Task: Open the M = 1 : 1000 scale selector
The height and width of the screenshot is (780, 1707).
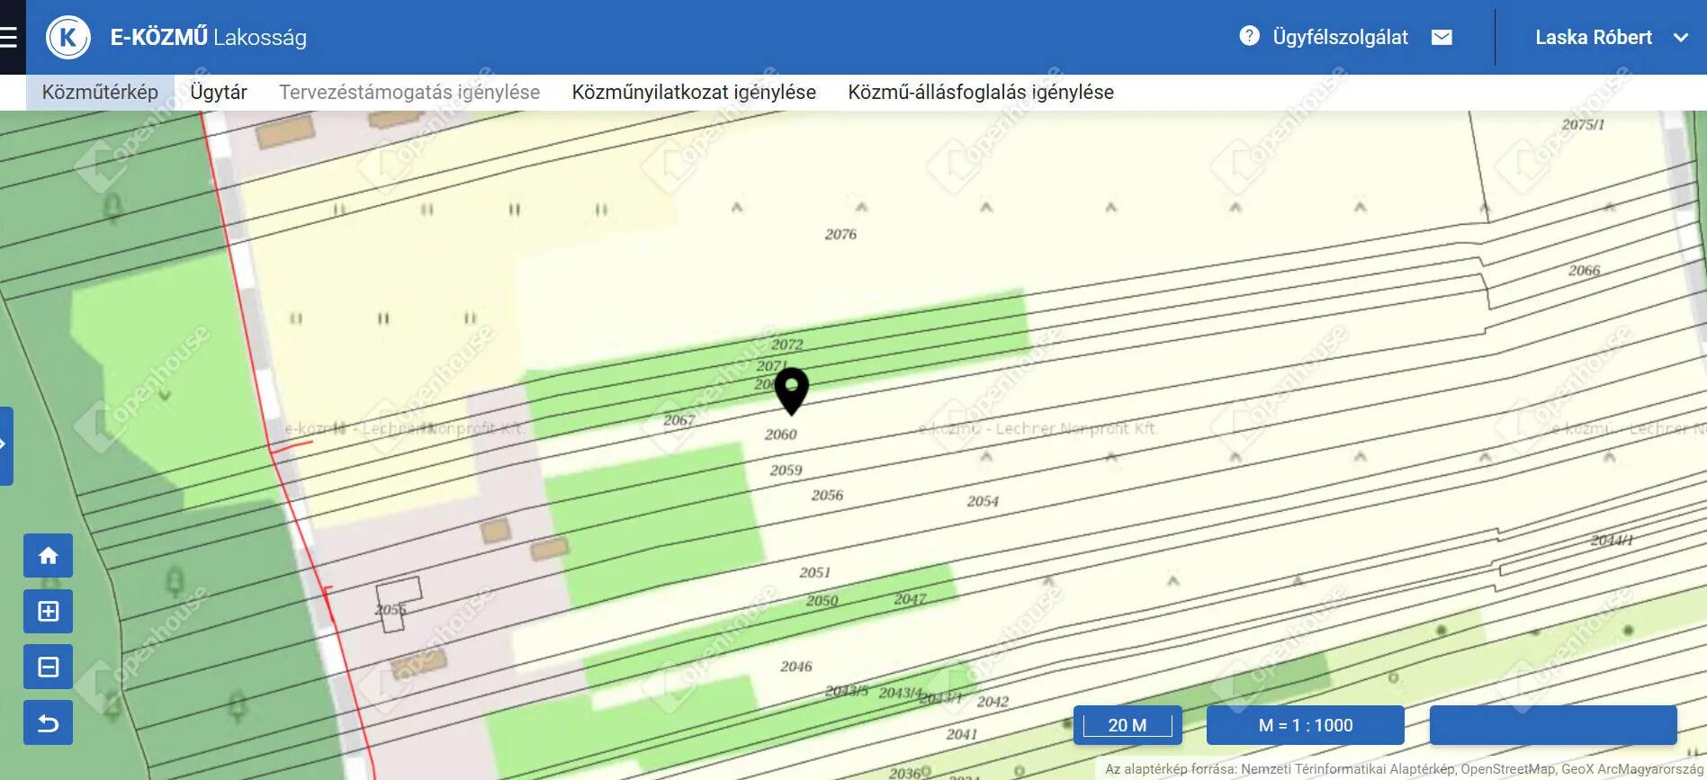Action: [x=1305, y=725]
